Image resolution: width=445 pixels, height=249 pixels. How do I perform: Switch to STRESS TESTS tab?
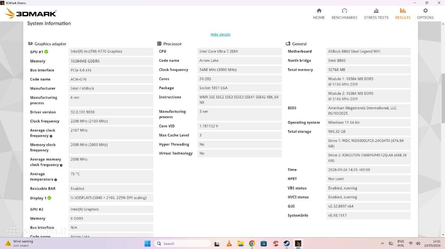[x=376, y=14]
